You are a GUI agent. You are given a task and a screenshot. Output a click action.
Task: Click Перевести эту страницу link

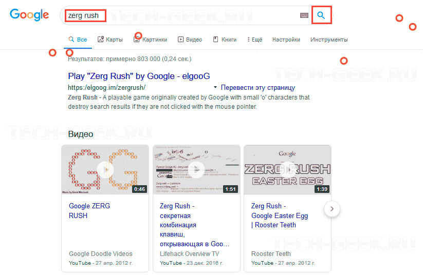(x=258, y=88)
